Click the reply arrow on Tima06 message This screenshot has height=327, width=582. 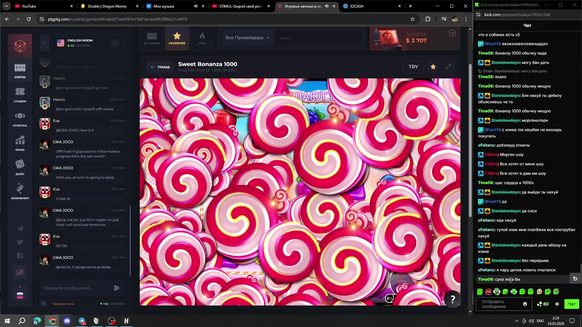tap(575, 278)
